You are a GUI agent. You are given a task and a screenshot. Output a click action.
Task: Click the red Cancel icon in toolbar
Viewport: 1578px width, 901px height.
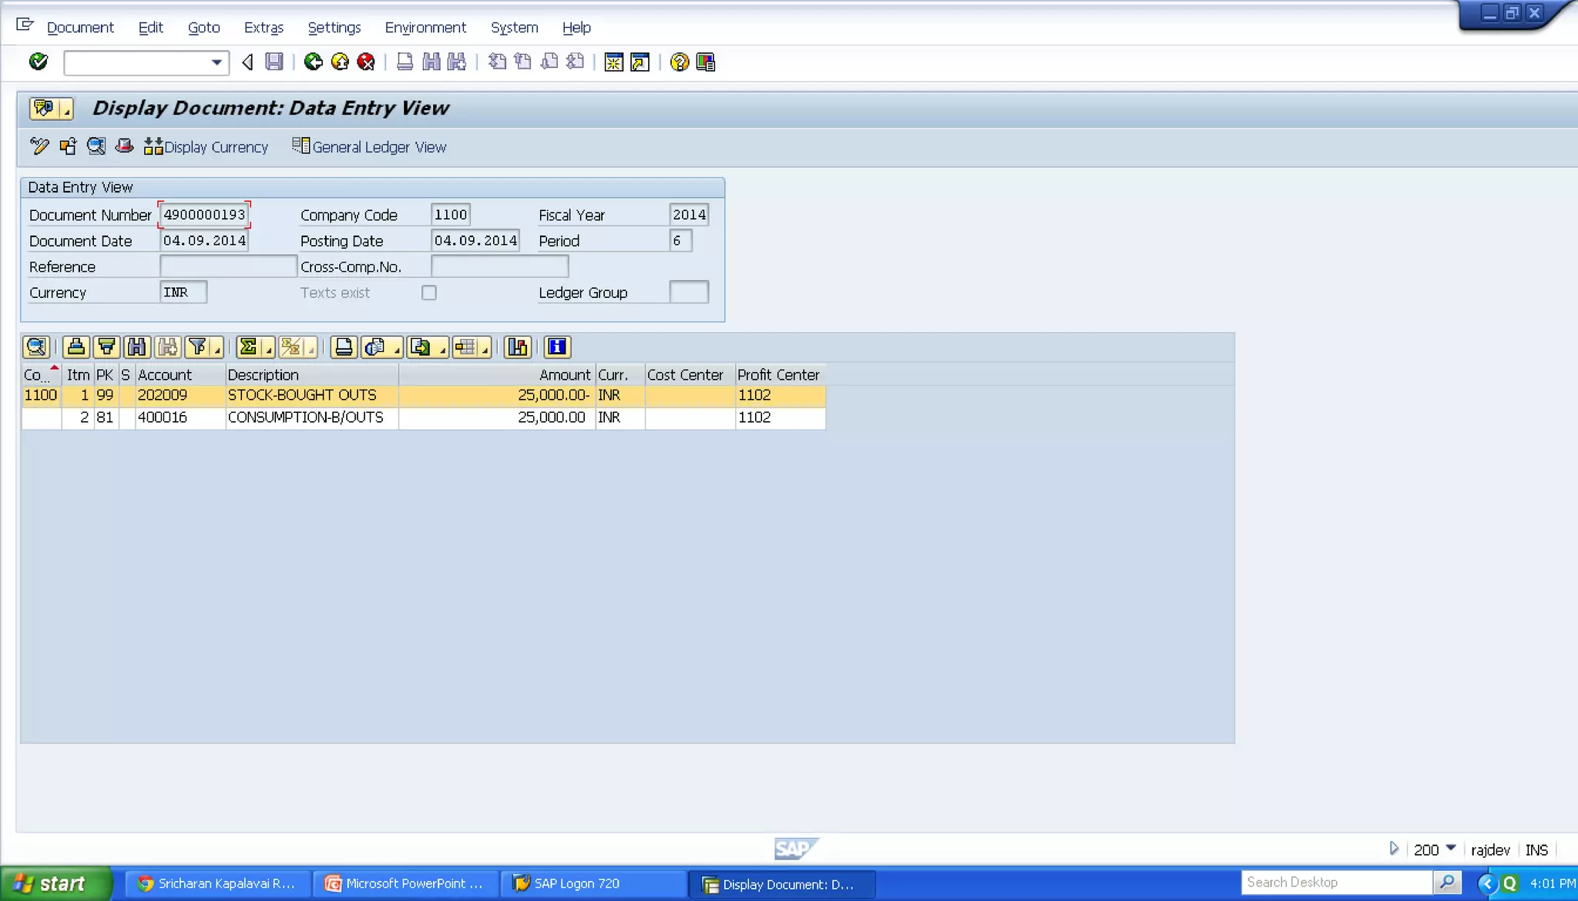tap(366, 62)
